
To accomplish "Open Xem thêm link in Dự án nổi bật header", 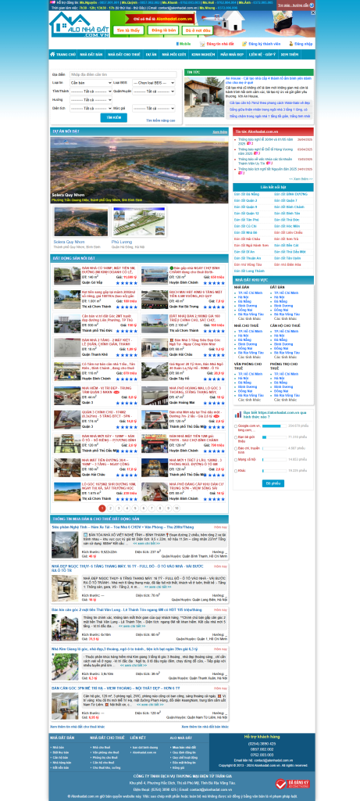I will (219, 131).
